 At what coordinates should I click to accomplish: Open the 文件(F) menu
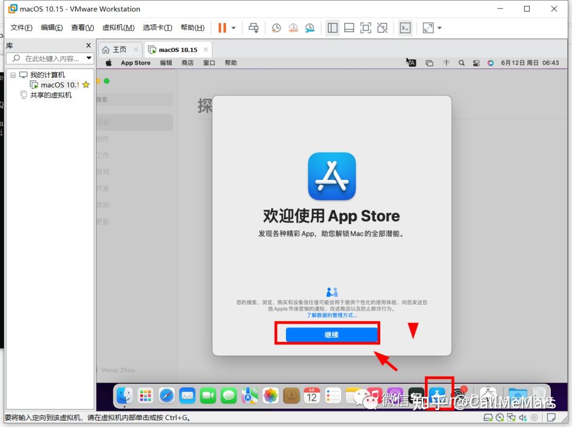click(21, 28)
